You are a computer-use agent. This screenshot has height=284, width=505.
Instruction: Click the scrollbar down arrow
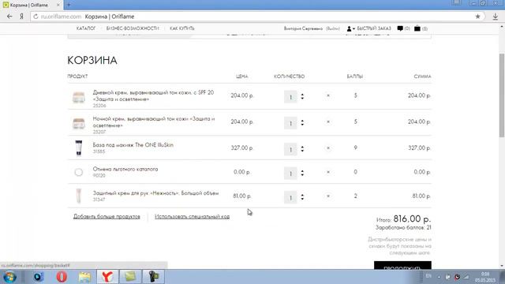coord(502,266)
